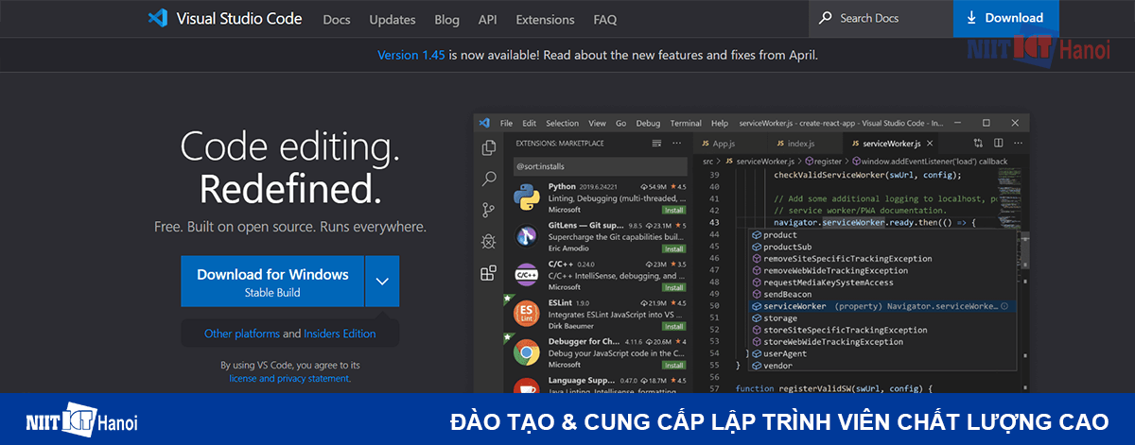The width and height of the screenshot is (1135, 445).
Task: Open the Selection menu in editor
Action: [x=562, y=123]
